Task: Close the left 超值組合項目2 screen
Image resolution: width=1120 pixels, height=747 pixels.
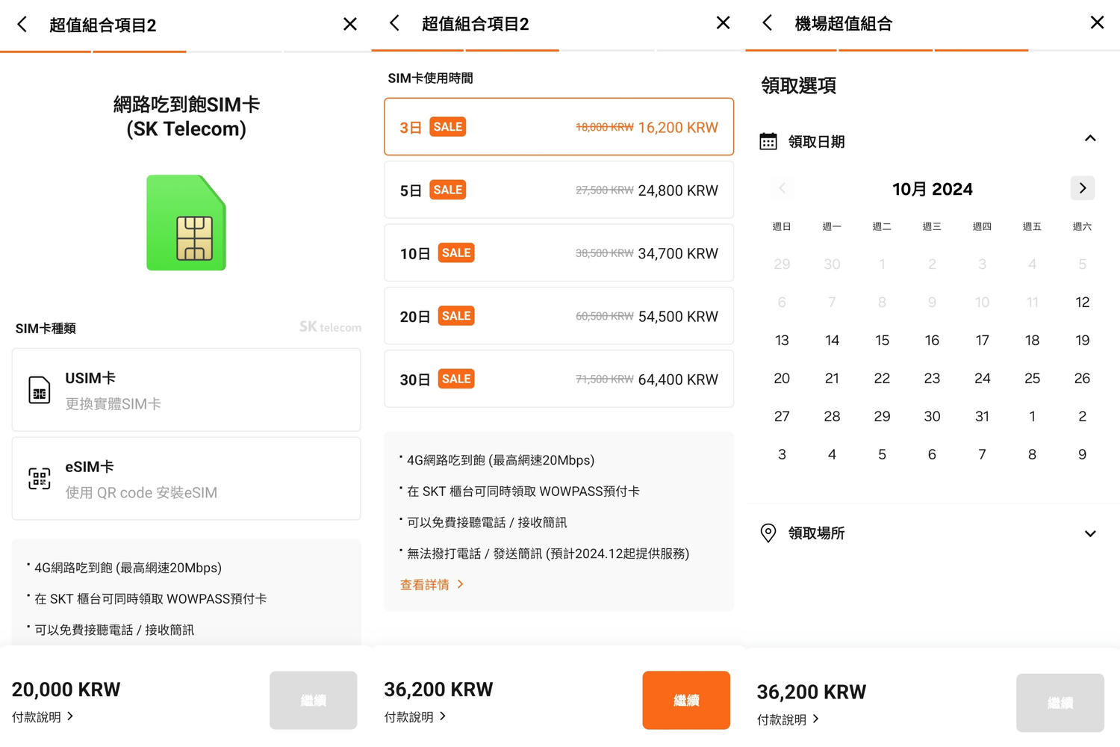Action: pyautogui.click(x=350, y=24)
